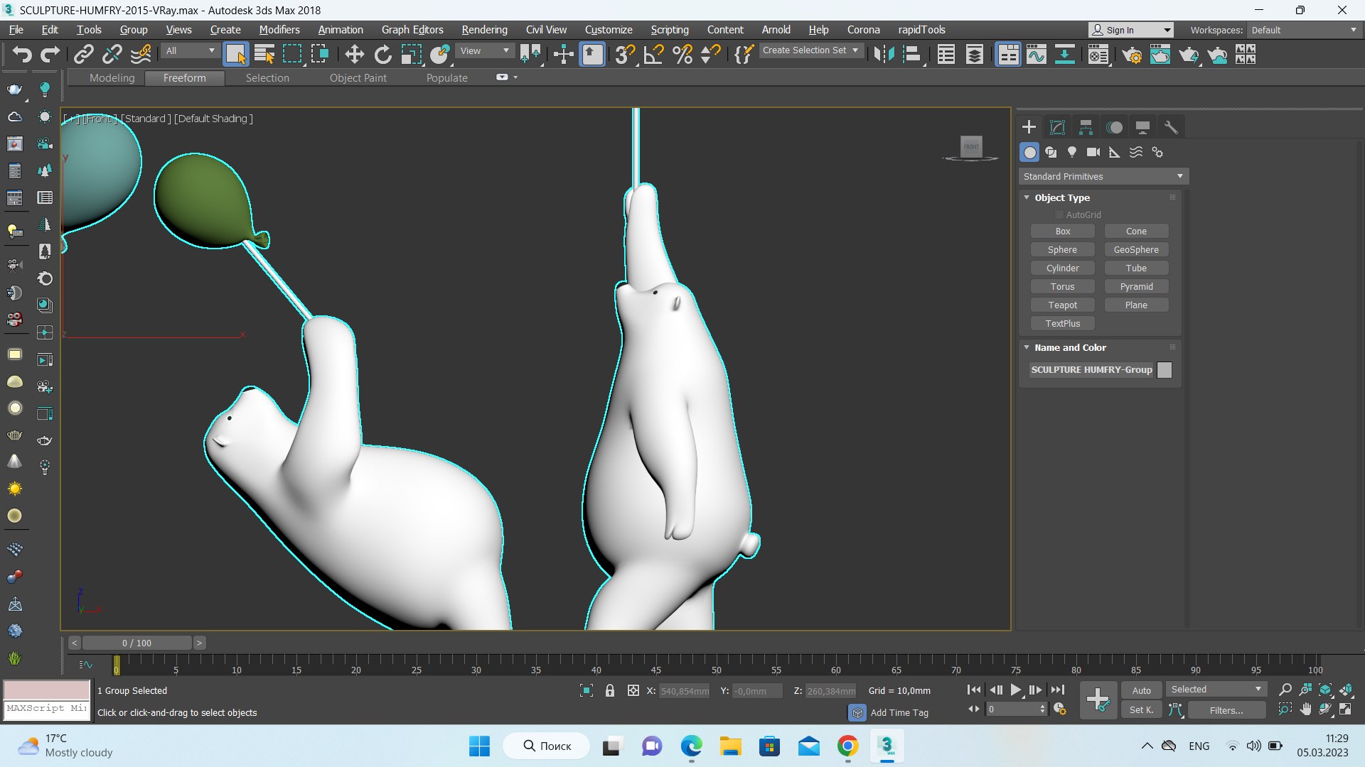Screen dimensions: 1365x767
Task: Select the Helpers category icon
Action: [x=1115, y=152]
